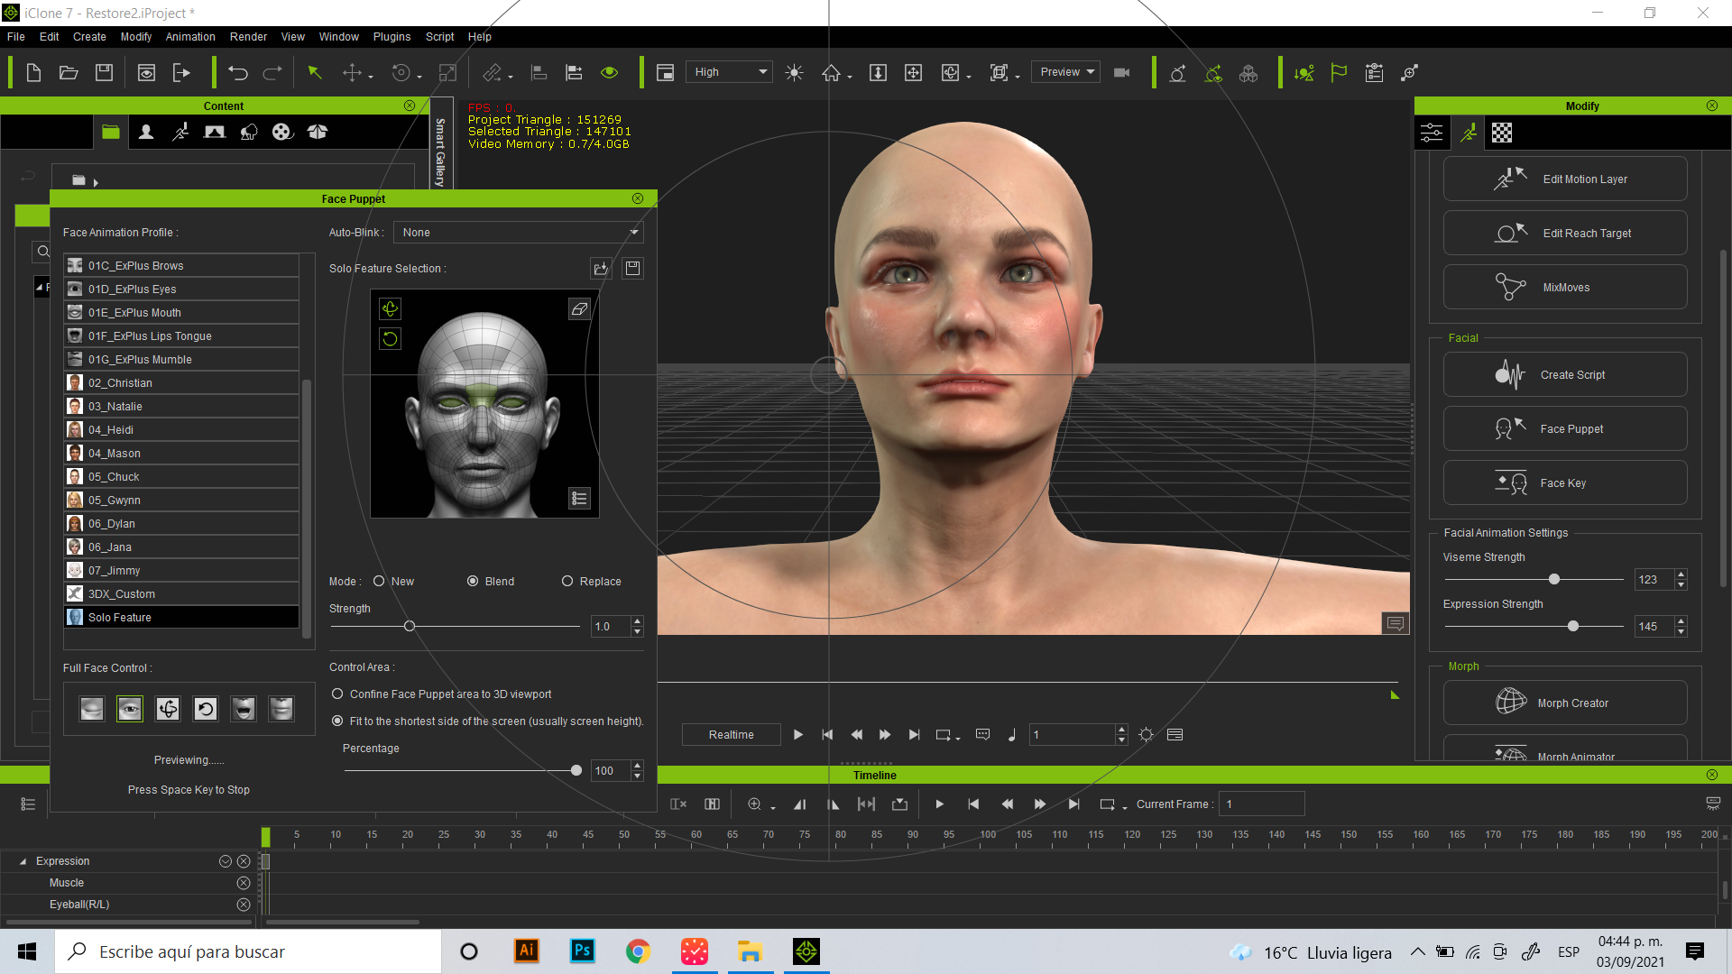Click the Face Key button

(1565, 483)
